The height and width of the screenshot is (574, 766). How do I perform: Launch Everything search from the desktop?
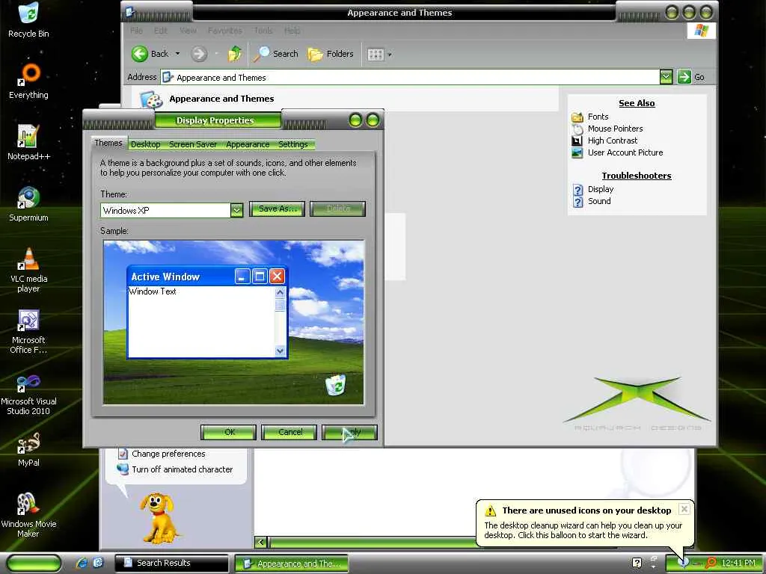[28, 81]
